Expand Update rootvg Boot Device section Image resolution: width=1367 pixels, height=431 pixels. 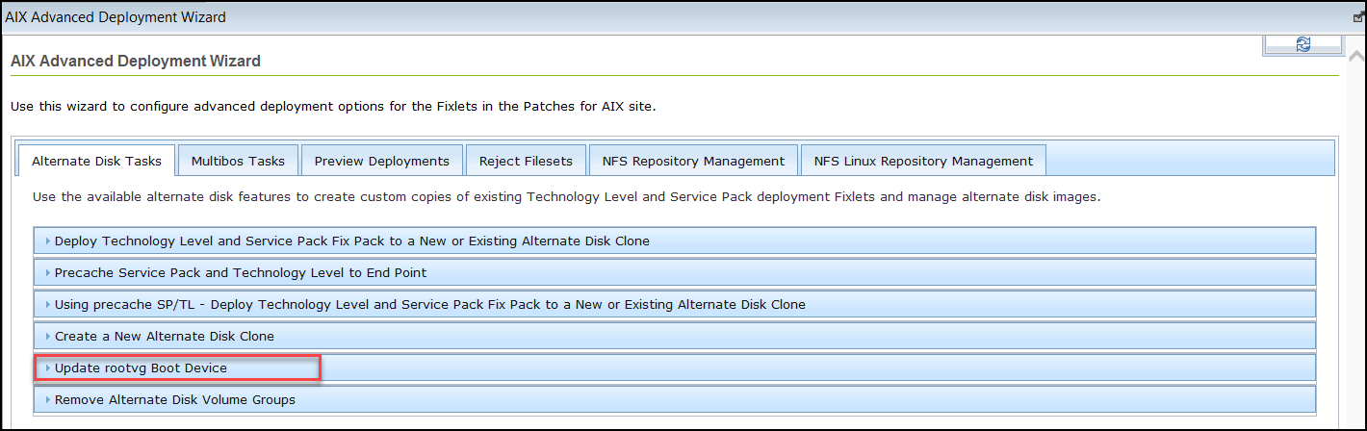coord(675,368)
